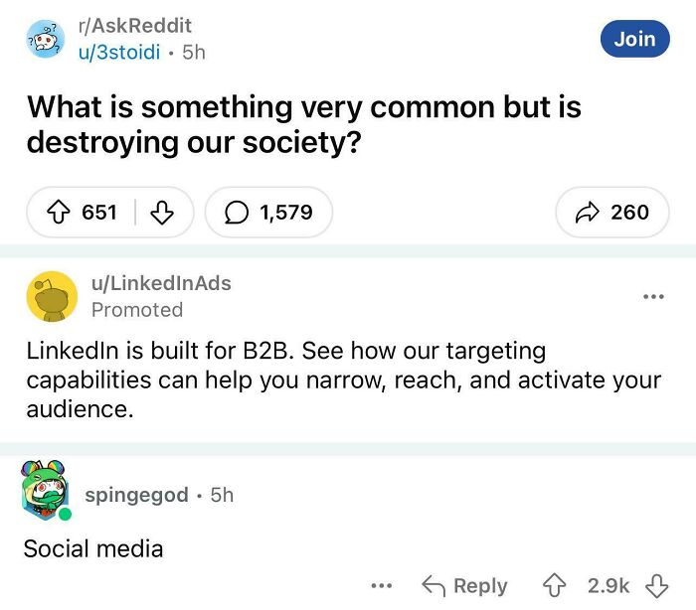Downvote the AskReddit post
This screenshot has width=696, height=610.
point(162,212)
